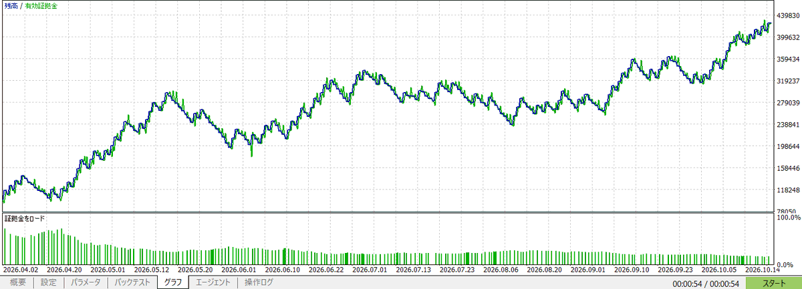Open the バックテスト tab

[132, 282]
